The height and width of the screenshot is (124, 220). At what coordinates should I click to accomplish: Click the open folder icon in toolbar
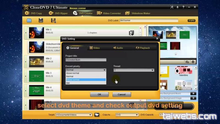29,20
